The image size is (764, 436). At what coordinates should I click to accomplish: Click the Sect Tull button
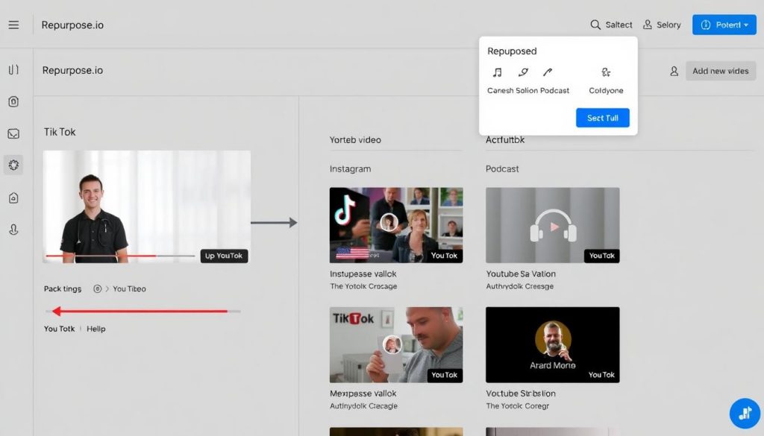(x=602, y=117)
